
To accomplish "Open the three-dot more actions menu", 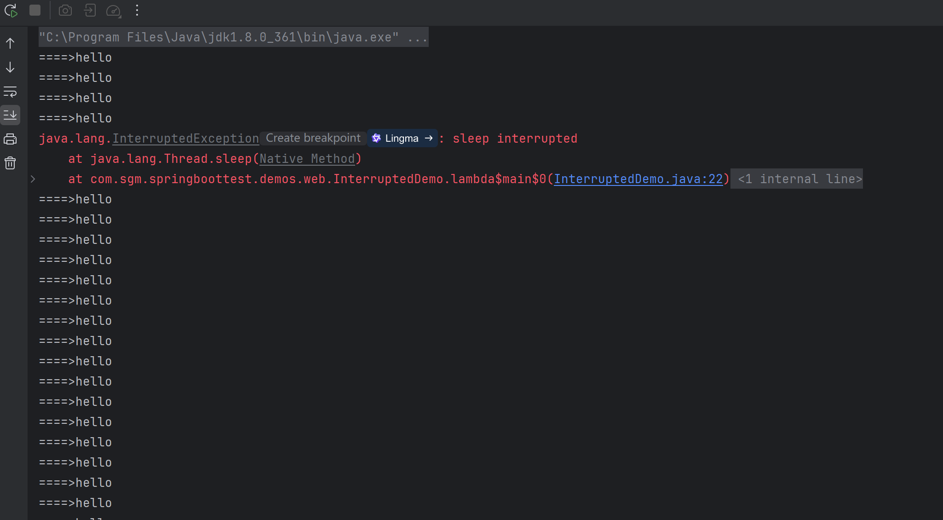I will [137, 10].
